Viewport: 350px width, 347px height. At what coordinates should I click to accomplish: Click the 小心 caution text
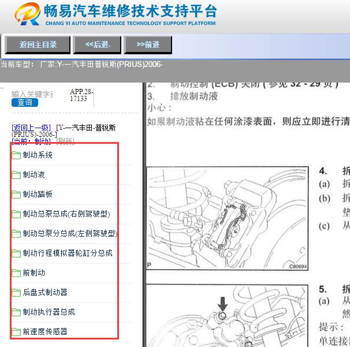click(159, 108)
